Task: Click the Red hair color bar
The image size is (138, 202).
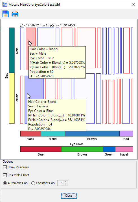Action: point(126,134)
